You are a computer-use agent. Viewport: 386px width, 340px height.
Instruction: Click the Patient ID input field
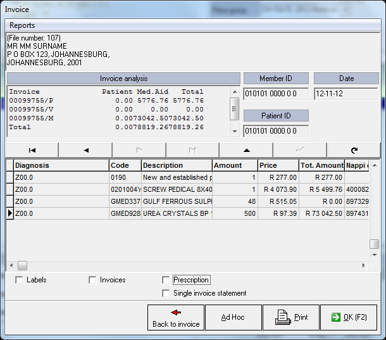(x=276, y=131)
